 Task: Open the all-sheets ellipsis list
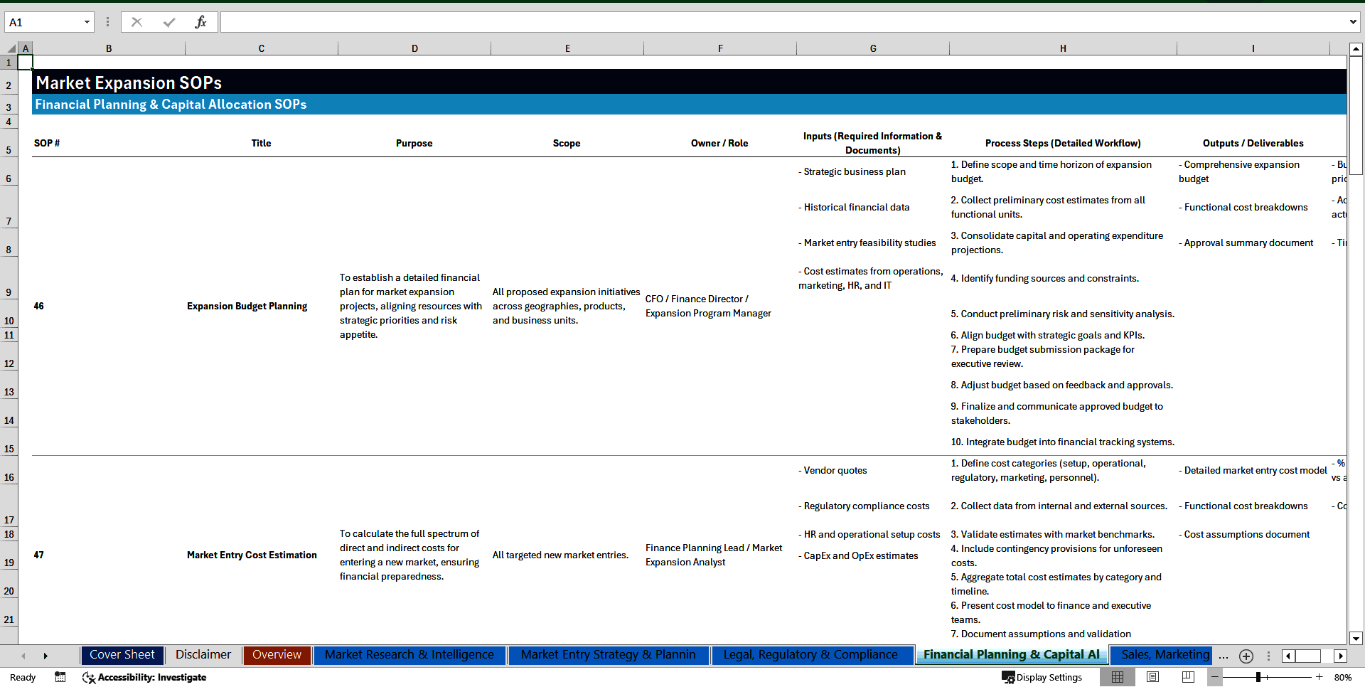coord(1223,656)
